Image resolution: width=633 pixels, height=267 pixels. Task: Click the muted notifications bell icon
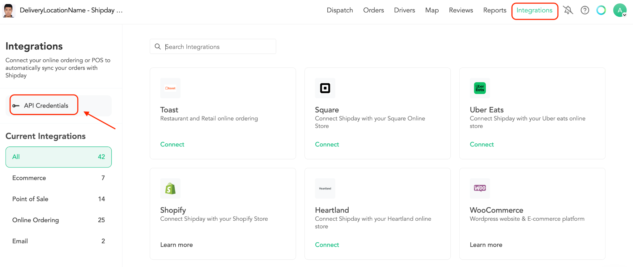point(568,10)
